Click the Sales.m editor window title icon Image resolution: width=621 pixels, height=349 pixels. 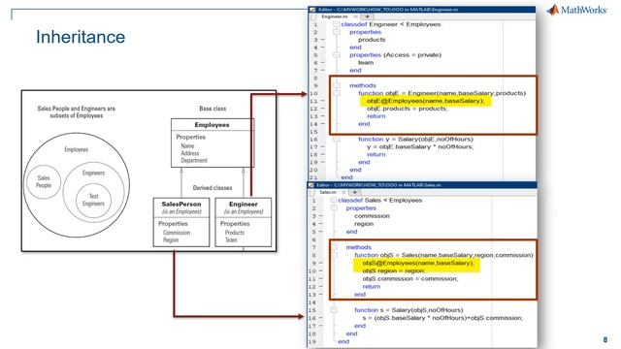(311, 185)
